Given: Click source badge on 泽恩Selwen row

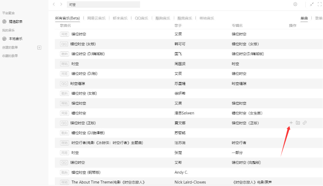Looking at the screenshot, I should [65, 113].
